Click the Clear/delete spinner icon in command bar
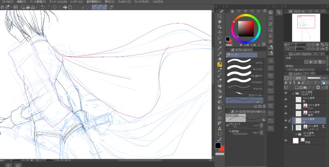The image size is (329, 167). (55, 7)
